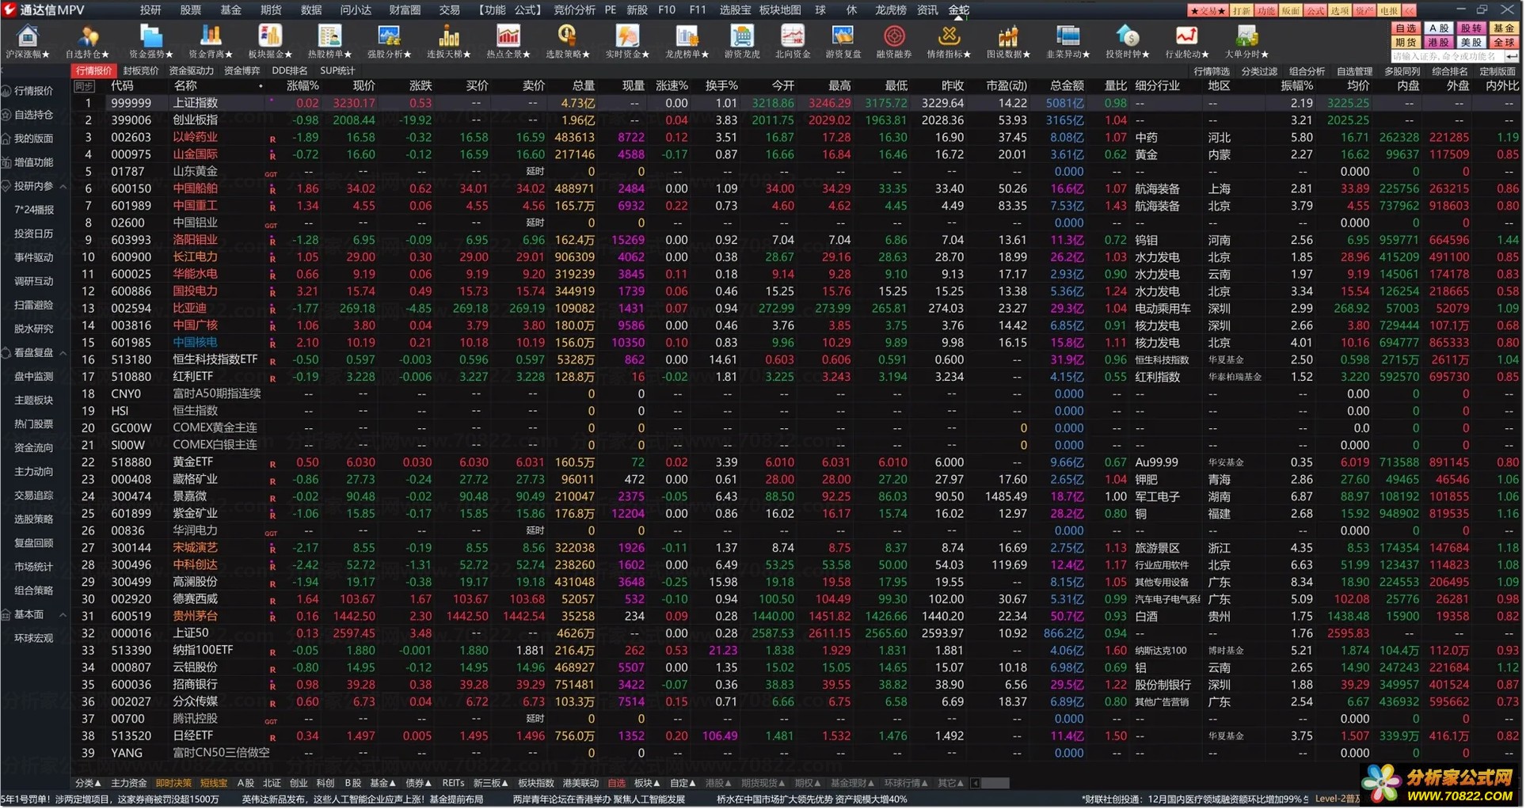Viewport: 1526px width, 809px height.
Task: Switch to the DDE排名 tab
Action: click(289, 70)
